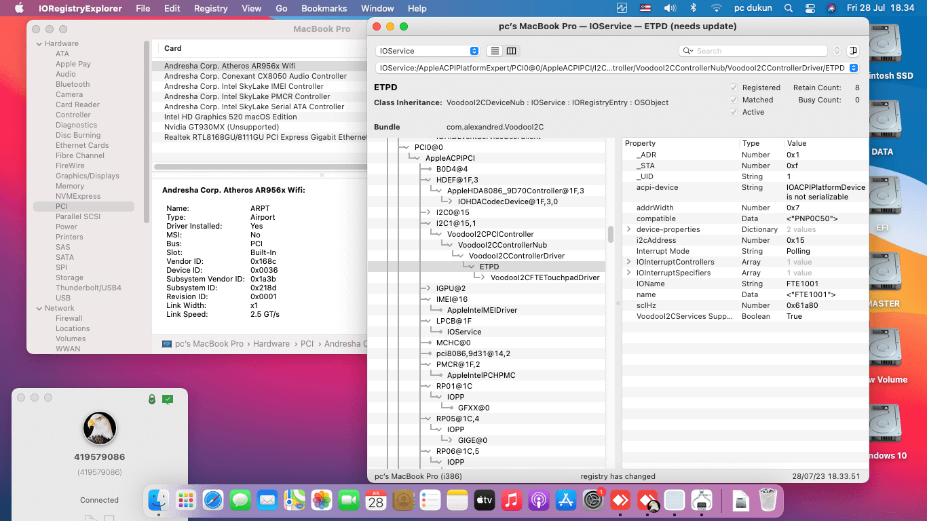This screenshot has height=521, width=927.
Task: Open Apple TV in the dock
Action: 485,501
